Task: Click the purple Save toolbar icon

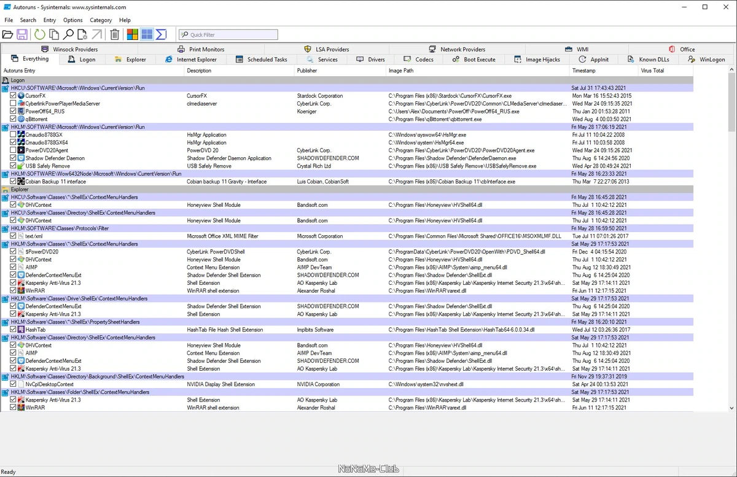Action: tap(22, 35)
